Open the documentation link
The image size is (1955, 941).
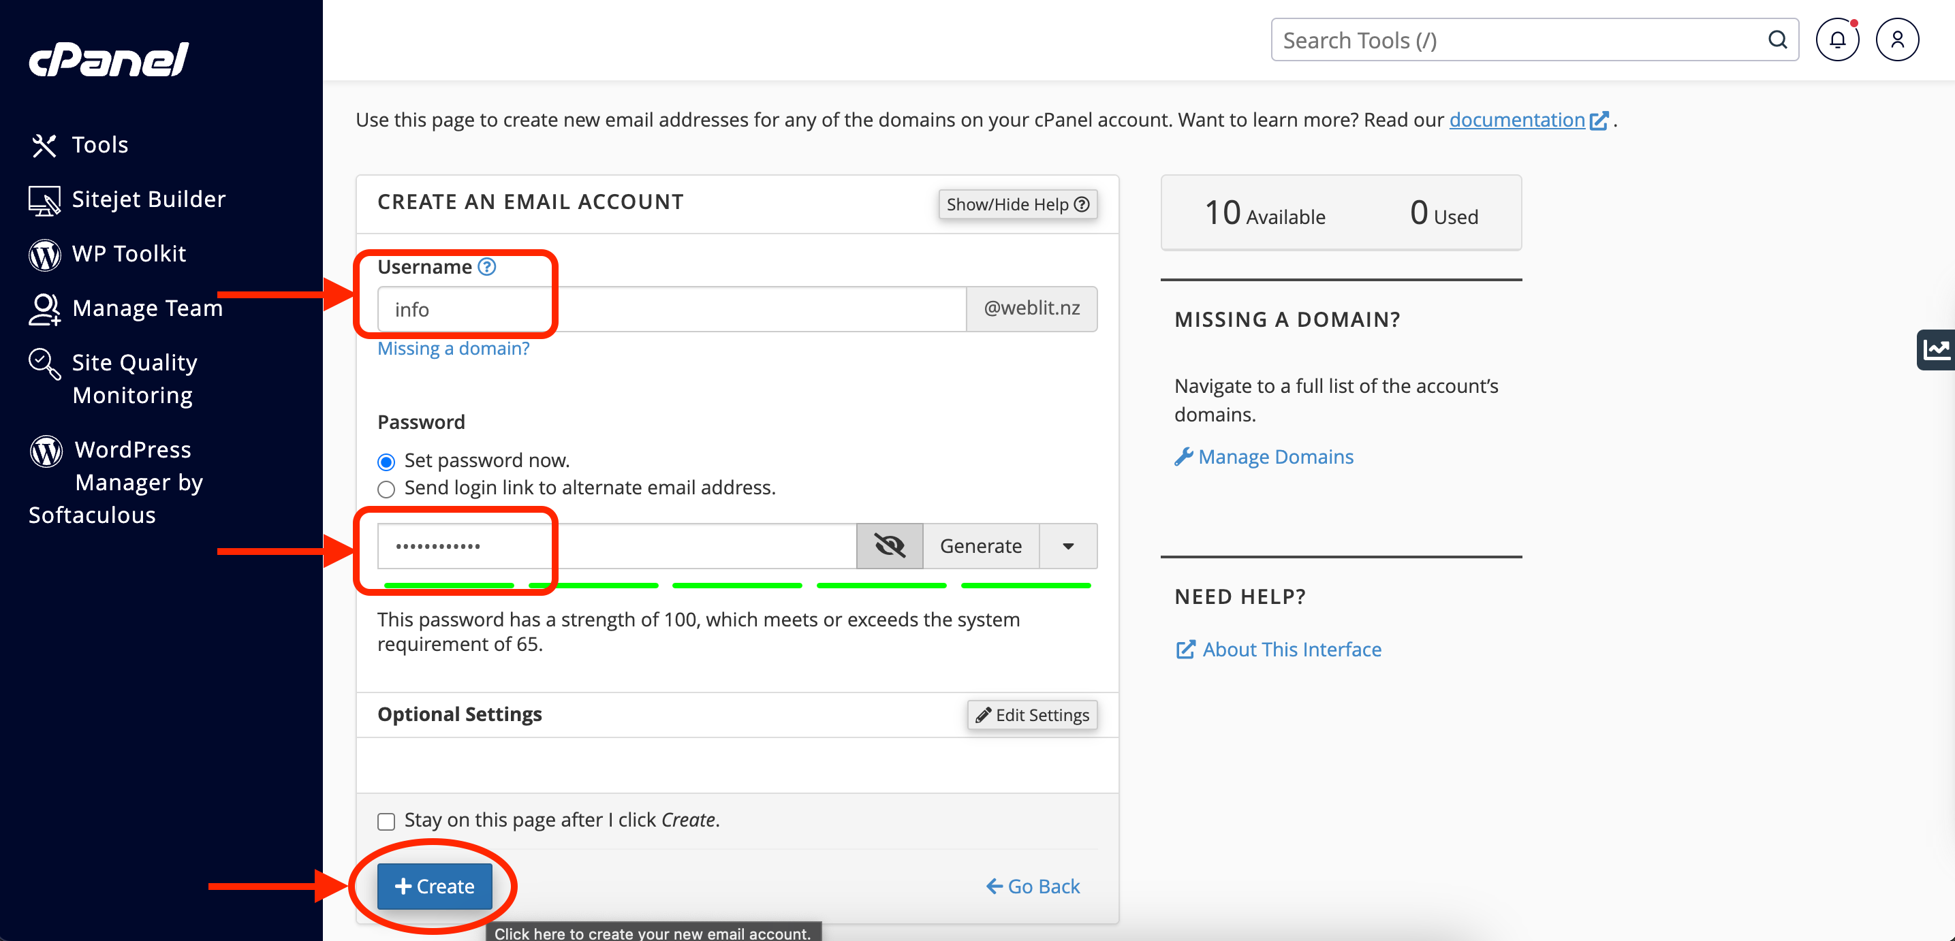[1517, 120]
